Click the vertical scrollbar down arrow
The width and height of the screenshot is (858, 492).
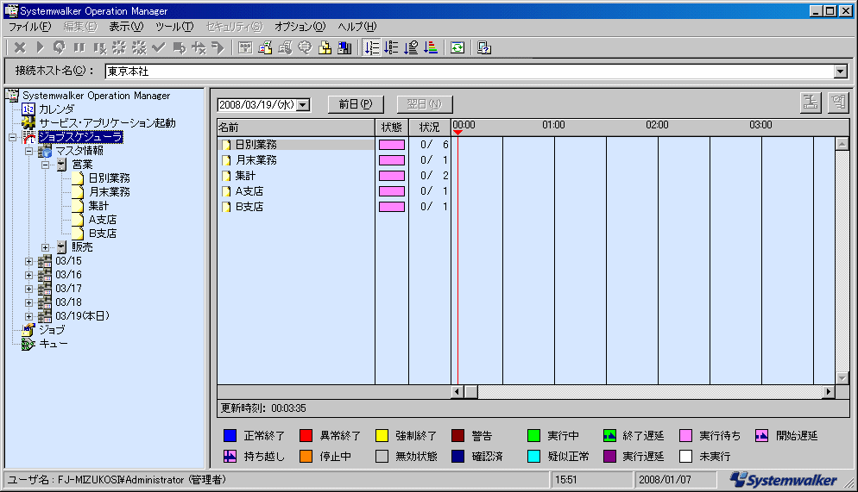[x=842, y=378]
